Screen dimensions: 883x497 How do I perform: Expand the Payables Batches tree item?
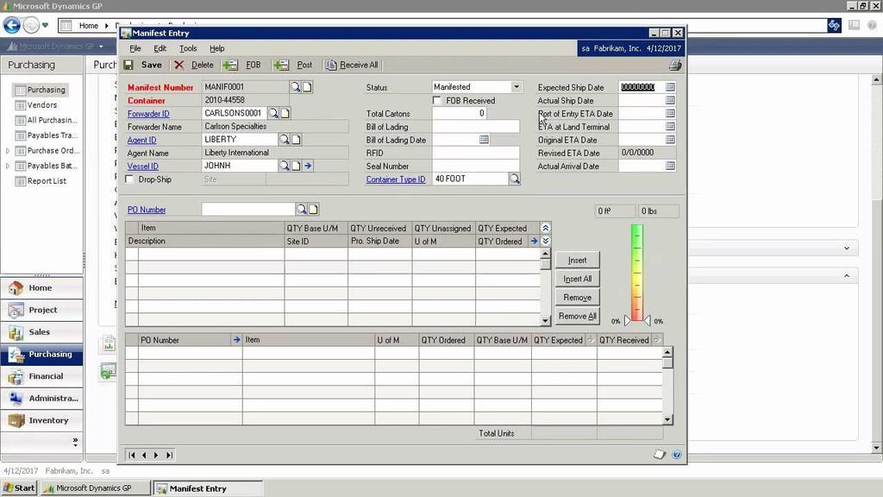(7, 166)
